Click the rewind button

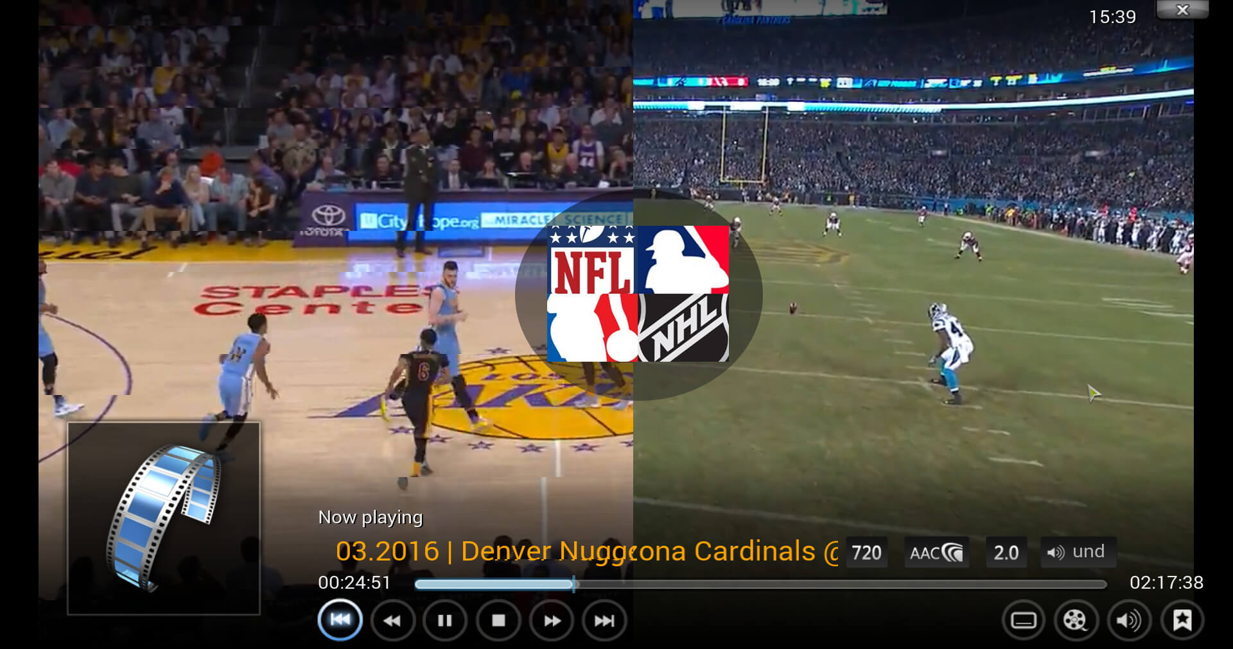[x=392, y=621]
